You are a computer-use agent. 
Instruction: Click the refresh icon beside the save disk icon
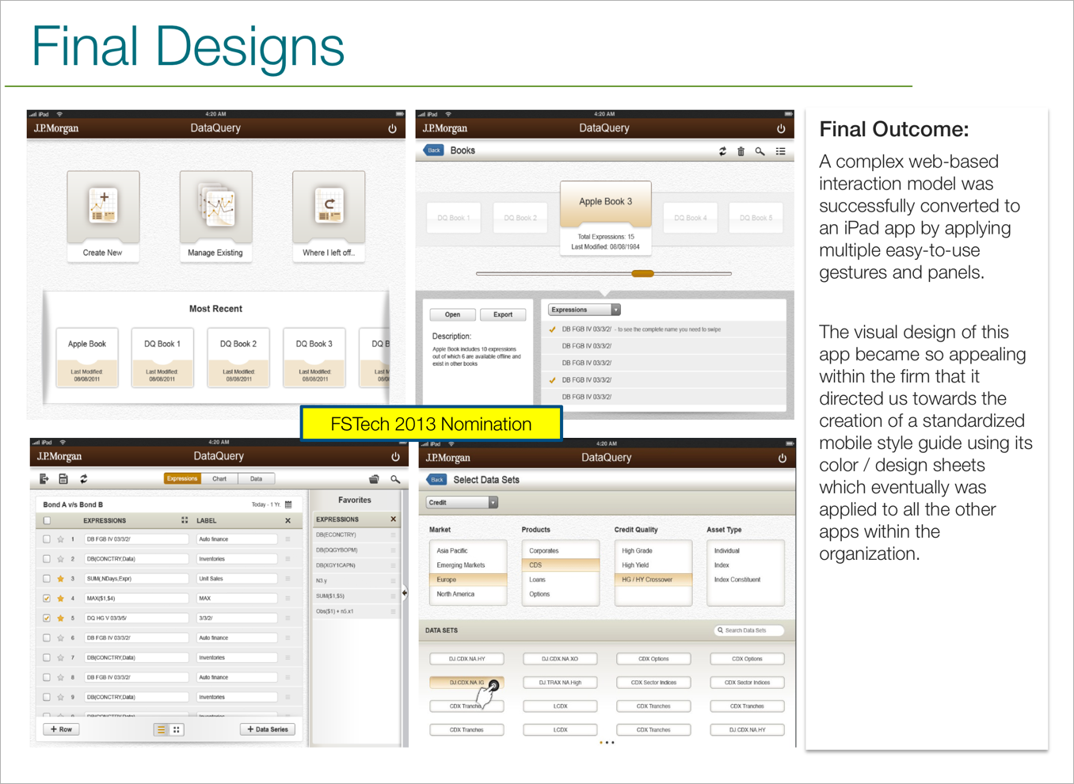pyautogui.click(x=83, y=479)
